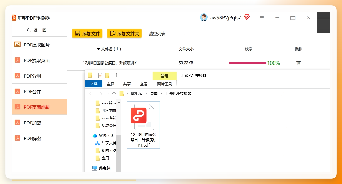
Task: Open the quick access toolbar dropdown arrow
Action: 113,76
